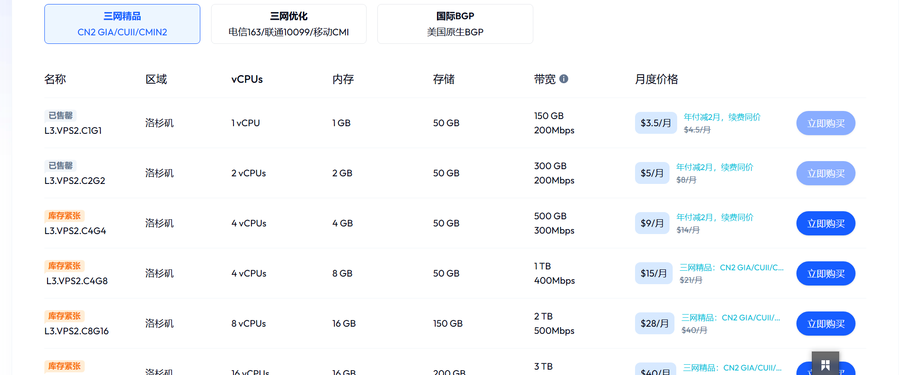Buy the L3.VPS2.C4G4 plan
899x375 pixels.
point(826,223)
